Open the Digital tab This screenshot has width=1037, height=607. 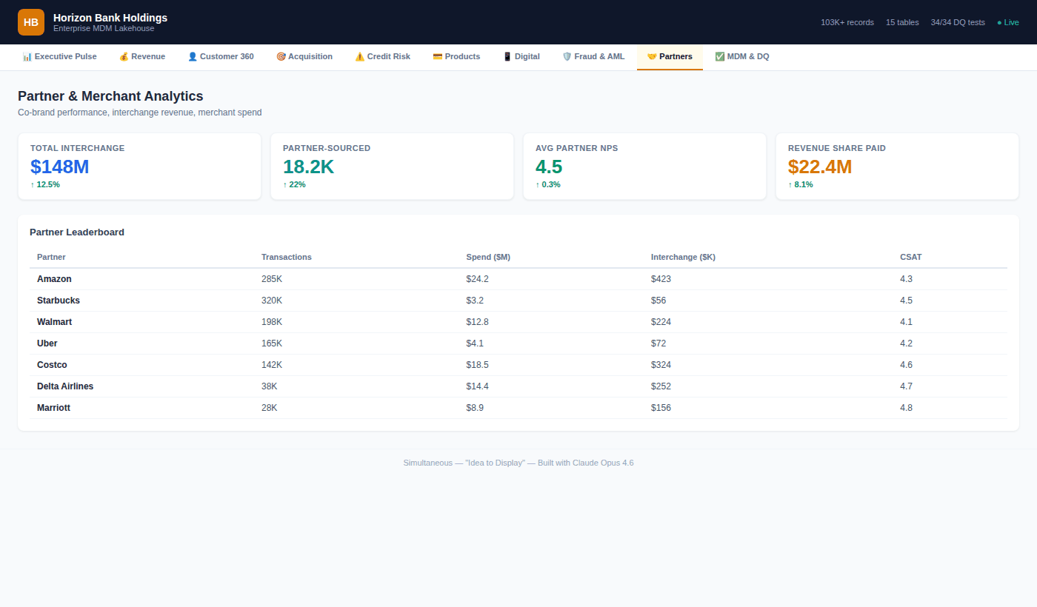(x=521, y=57)
